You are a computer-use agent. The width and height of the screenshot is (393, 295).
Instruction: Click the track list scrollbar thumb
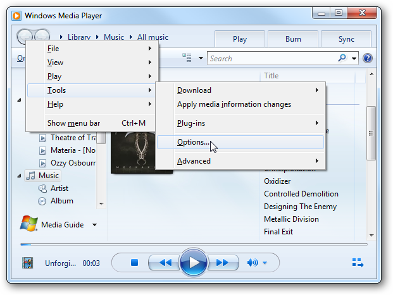click(x=371, y=133)
